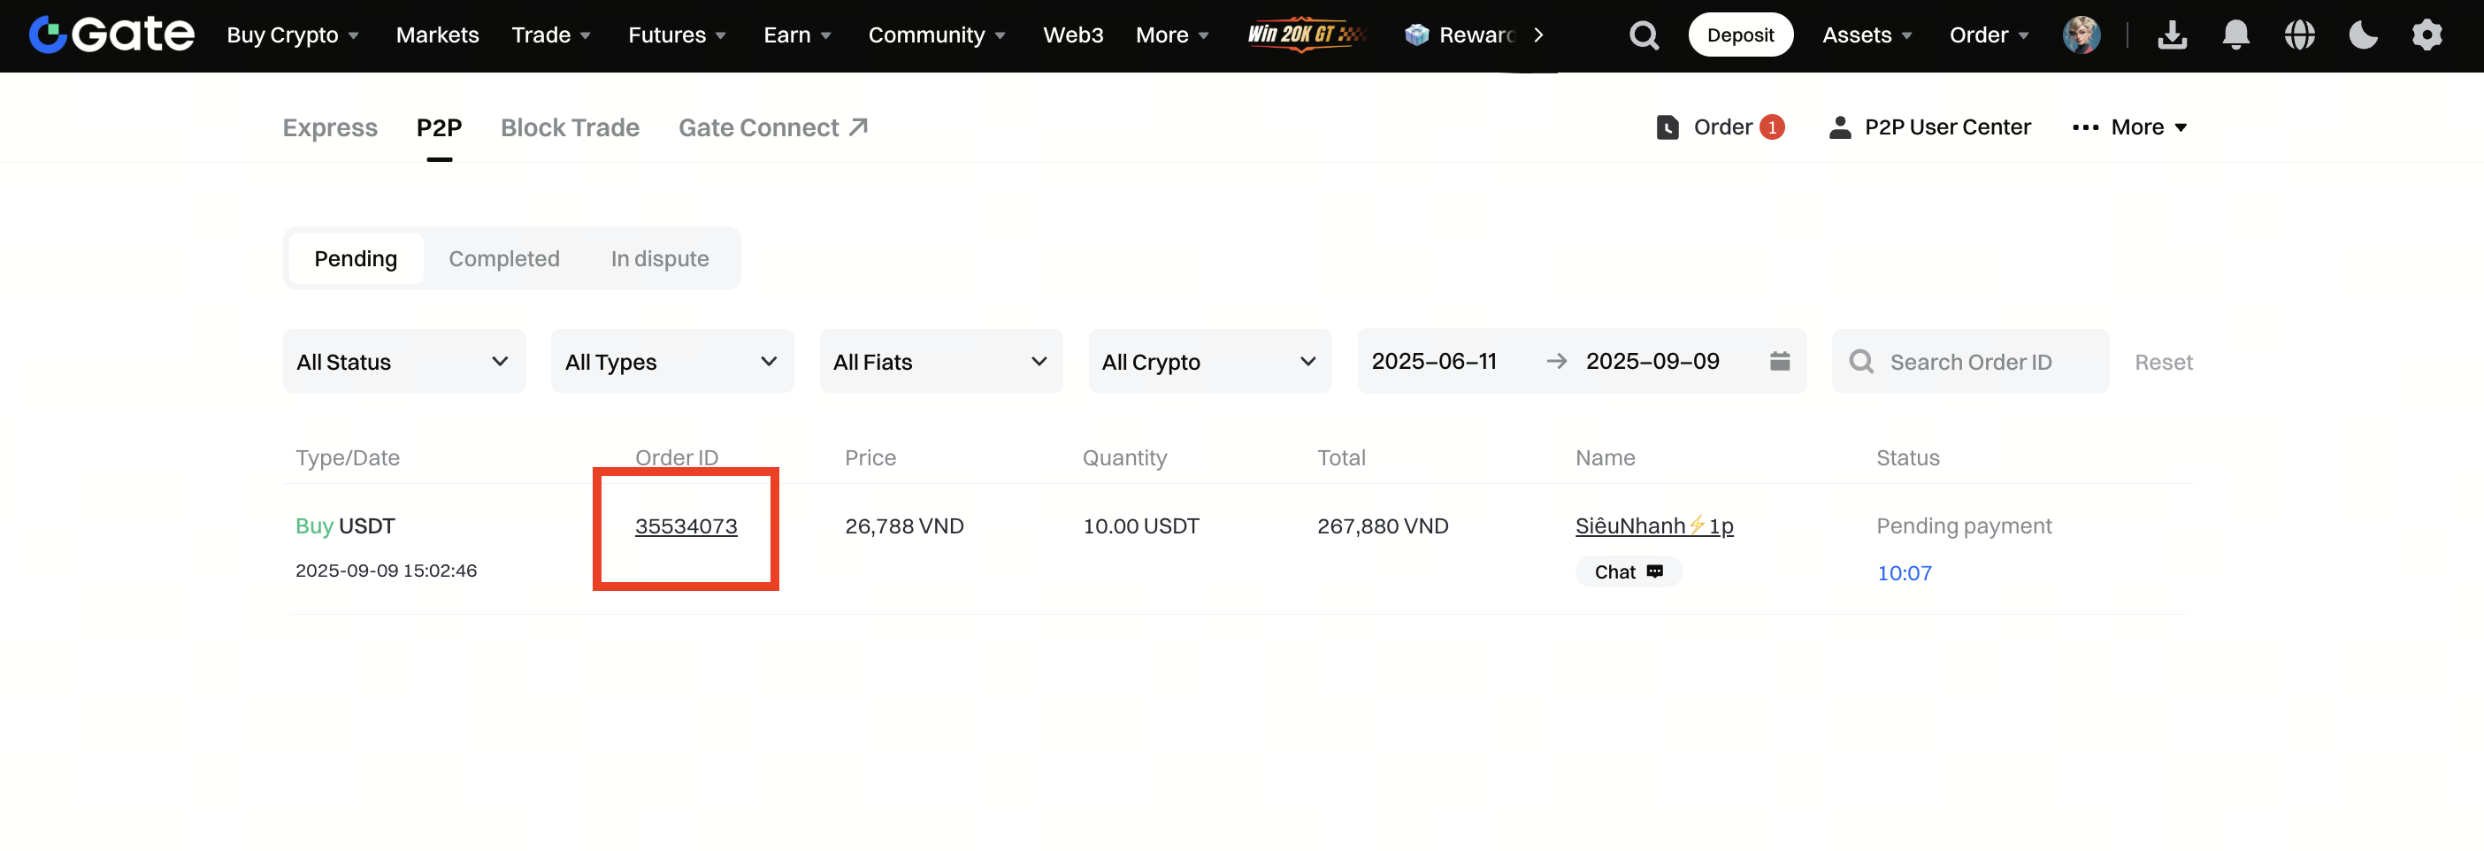
Task: Expand the All Crypto dropdown
Action: point(1209,363)
